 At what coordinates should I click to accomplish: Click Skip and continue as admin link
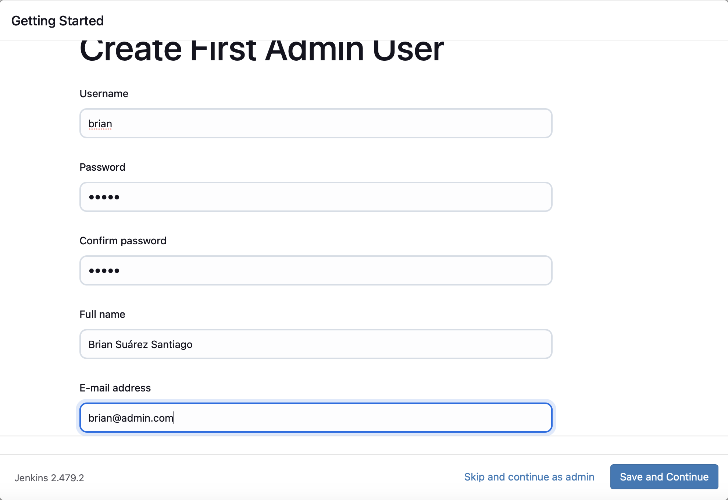tap(529, 477)
